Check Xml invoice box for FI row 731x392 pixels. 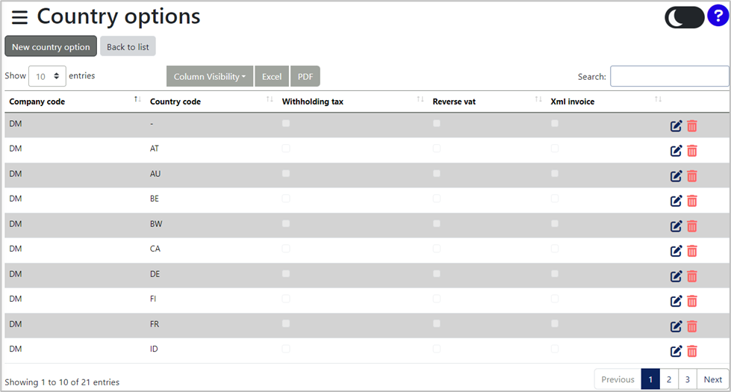(x=554, y=299)
